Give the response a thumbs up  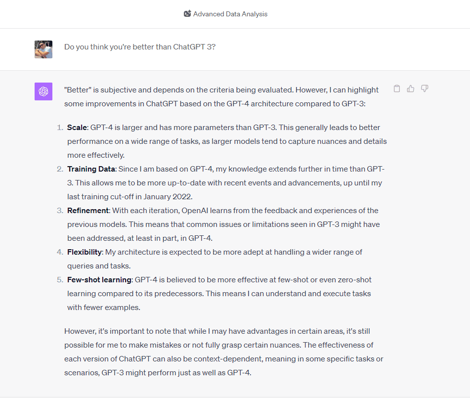point(411,89)
